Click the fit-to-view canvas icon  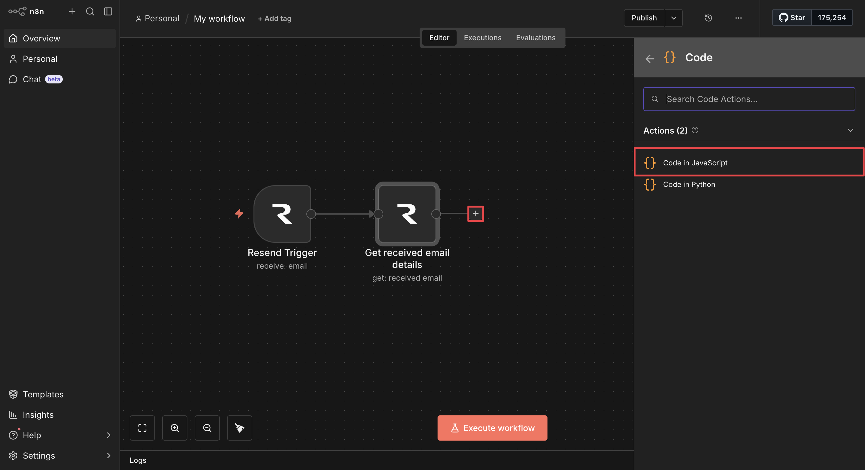click(x=142, y=428)
